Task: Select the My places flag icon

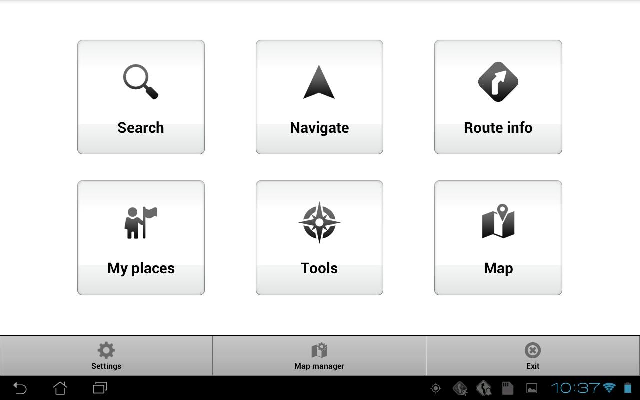Action: 141,223
